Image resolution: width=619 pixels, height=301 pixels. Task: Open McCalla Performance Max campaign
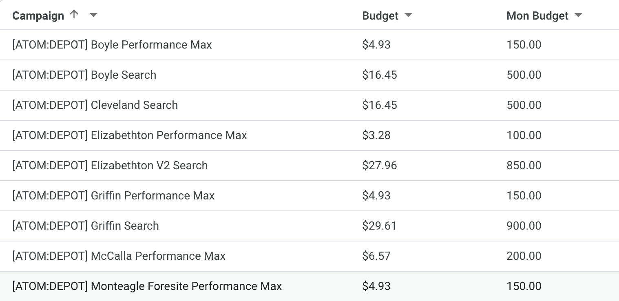(119, 256)
